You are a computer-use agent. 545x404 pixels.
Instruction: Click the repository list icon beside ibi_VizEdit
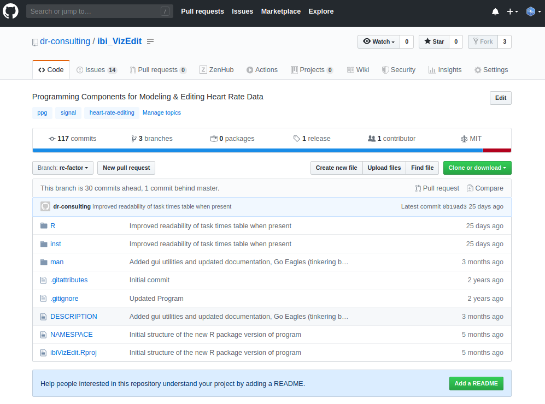click(x=150, y=41)
